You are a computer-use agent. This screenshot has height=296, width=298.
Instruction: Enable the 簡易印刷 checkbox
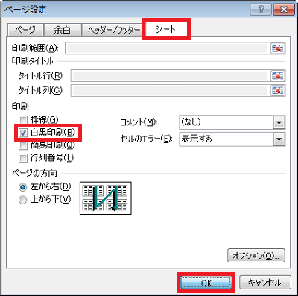point(23,145)
